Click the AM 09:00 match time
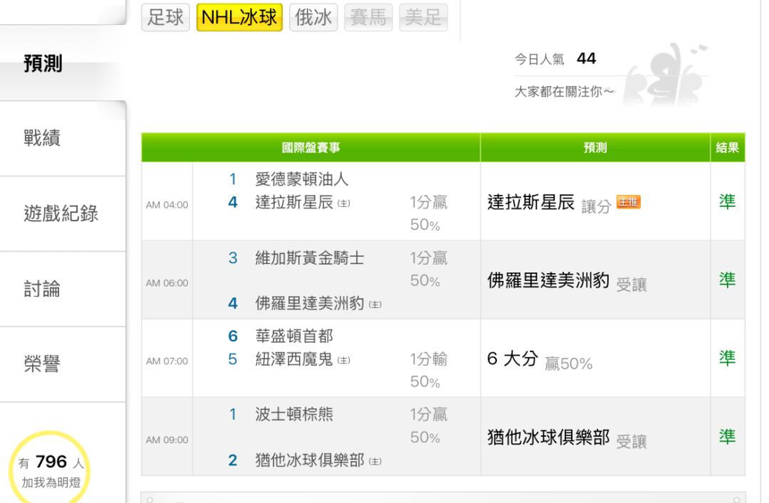 (x=167, y=440)
